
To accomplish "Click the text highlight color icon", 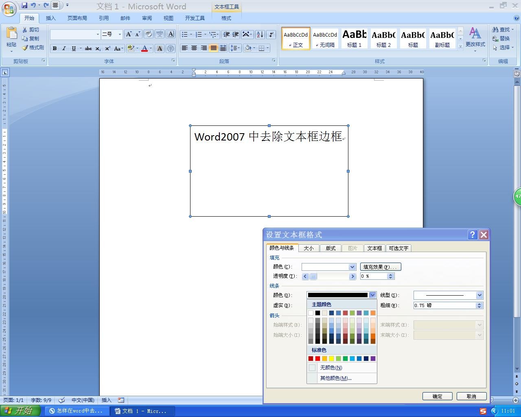I will (x=131, y=48).
